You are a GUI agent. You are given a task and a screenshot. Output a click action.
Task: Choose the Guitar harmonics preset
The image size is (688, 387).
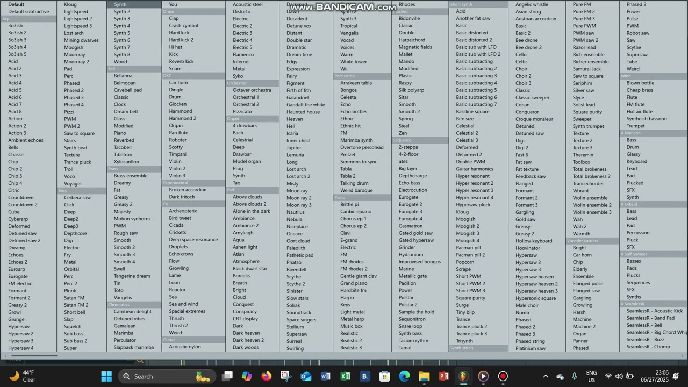(475, 169)
